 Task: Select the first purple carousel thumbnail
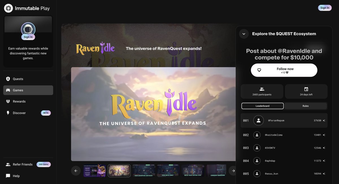point(95,171)
